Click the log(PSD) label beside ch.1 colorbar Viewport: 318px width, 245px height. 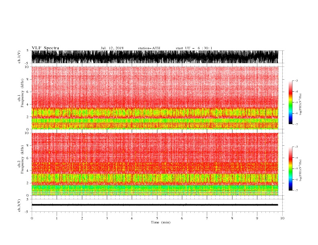(x=300, y=104)
